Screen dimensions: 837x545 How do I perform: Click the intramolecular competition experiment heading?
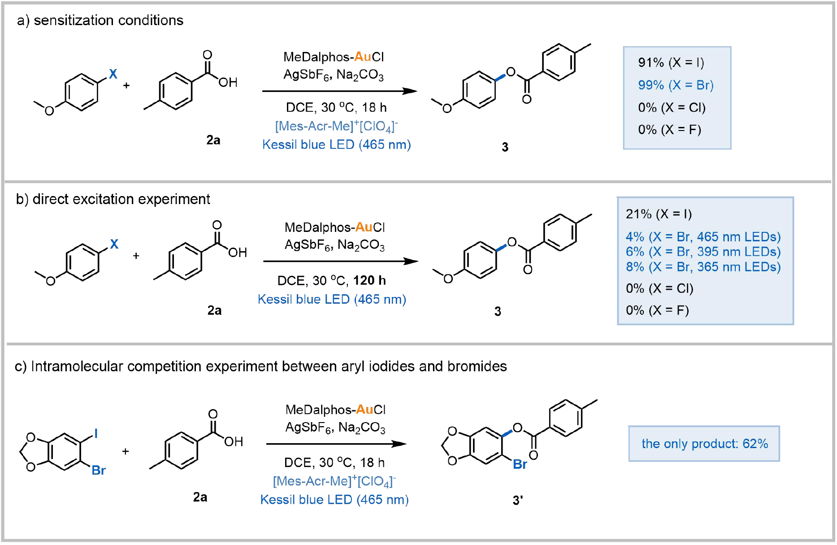coord(261,366)
